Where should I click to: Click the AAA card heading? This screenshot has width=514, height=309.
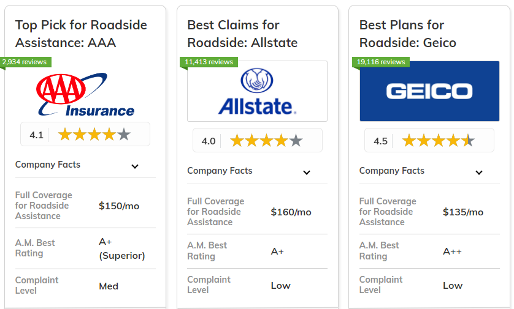(x=81, y=34)
